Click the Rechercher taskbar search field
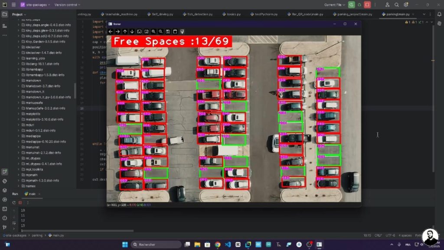Image resolution: width=444 pixels, height=250 pixels. coord(156,244)
